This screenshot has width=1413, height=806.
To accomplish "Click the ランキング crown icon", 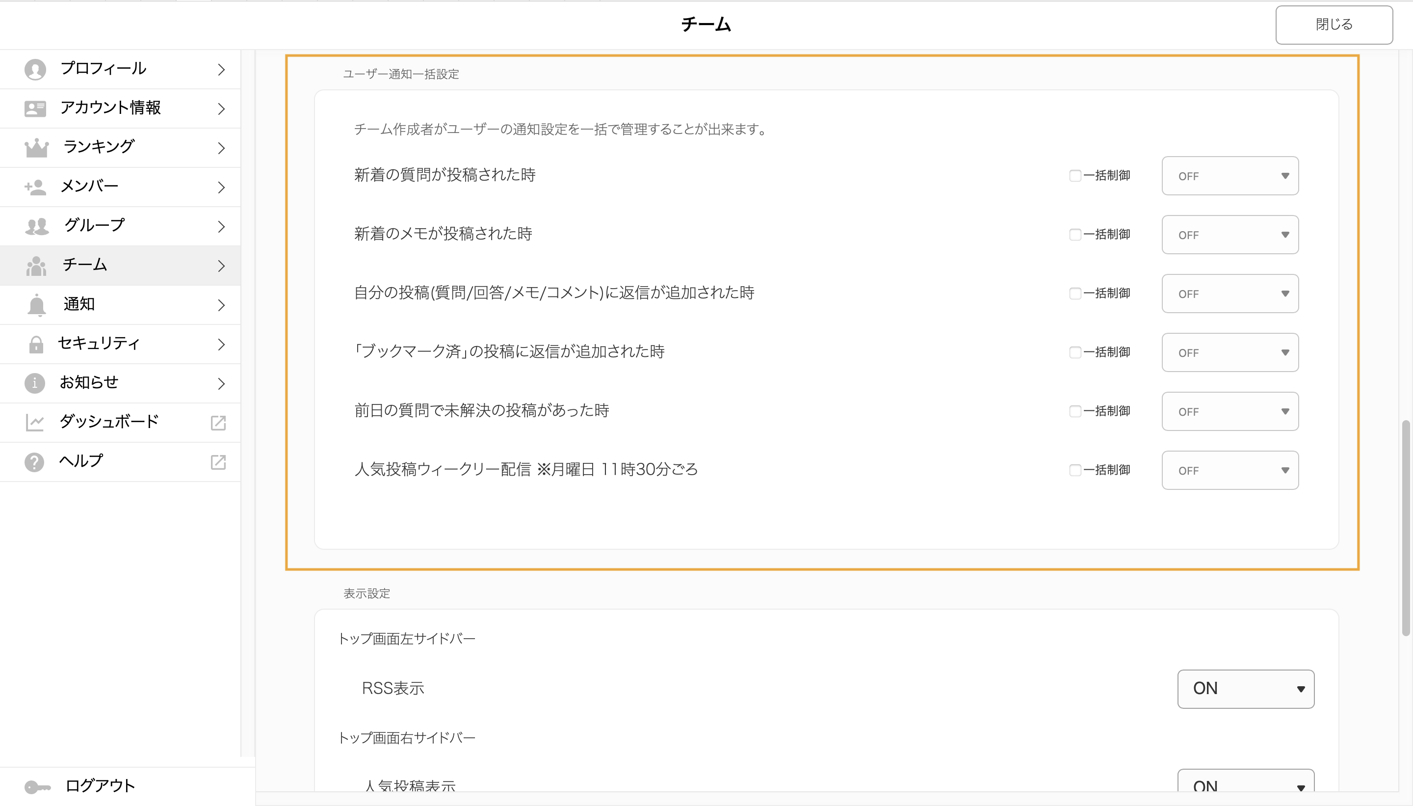I will [36, 147].
